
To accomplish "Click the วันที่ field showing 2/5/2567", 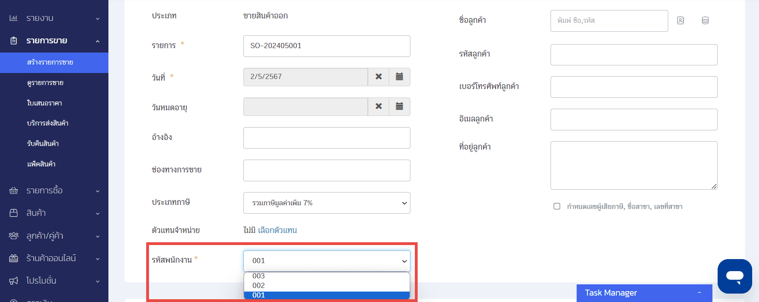I will 306,77.
